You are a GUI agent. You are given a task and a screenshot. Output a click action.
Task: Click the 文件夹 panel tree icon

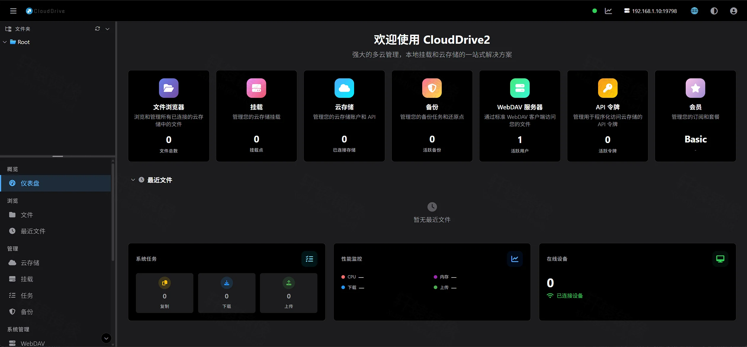[8, 29]
